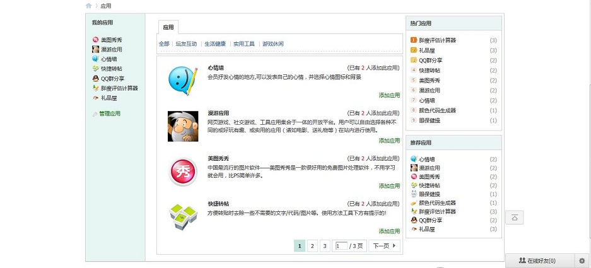Screen dimensions: 591x268
Task: Open the 在线好友(0) friends panel
Action: (540, 260)
